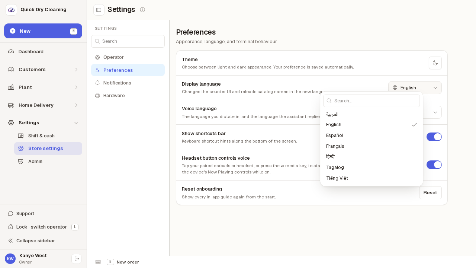
Task: Click the Operator user icon
Action: pos(97,57)
